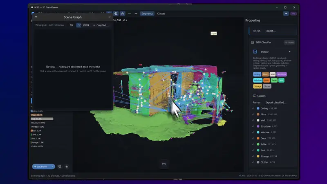Image resolution: width=327 pixels, height=184 pixels.
Task: Toggle the Storage class checkmark
Action: tap(253, 156)
